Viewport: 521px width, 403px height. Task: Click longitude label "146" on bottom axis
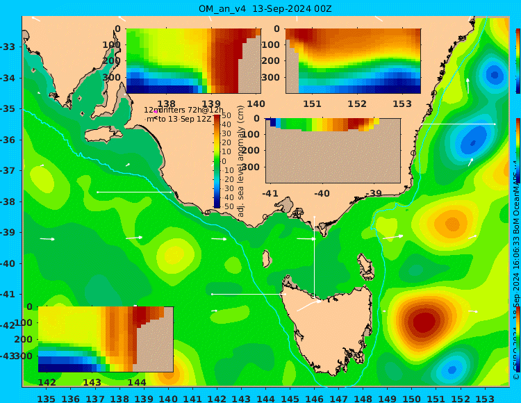tap(314, 398)
